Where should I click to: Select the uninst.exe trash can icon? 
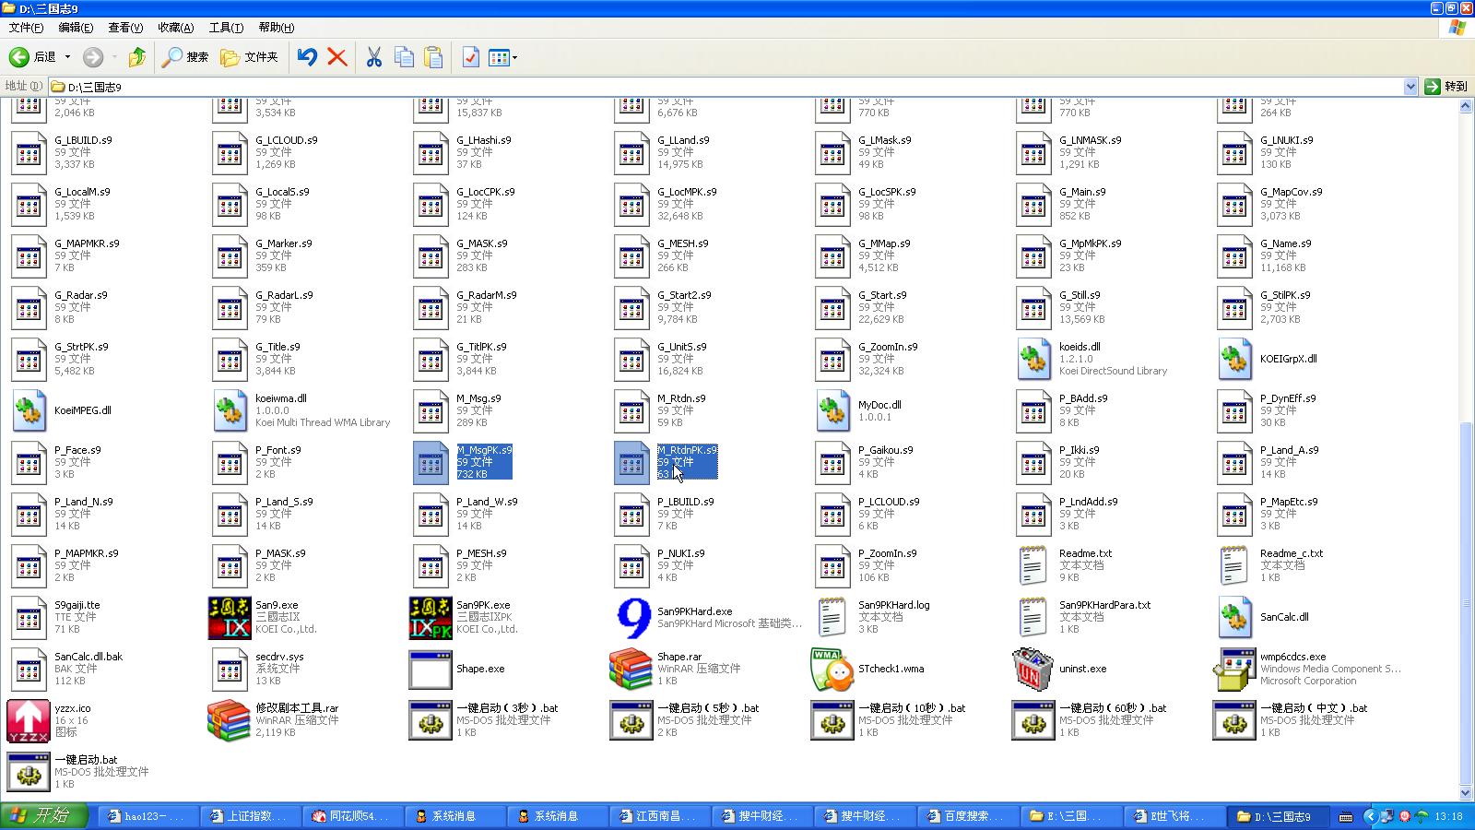1032,670
